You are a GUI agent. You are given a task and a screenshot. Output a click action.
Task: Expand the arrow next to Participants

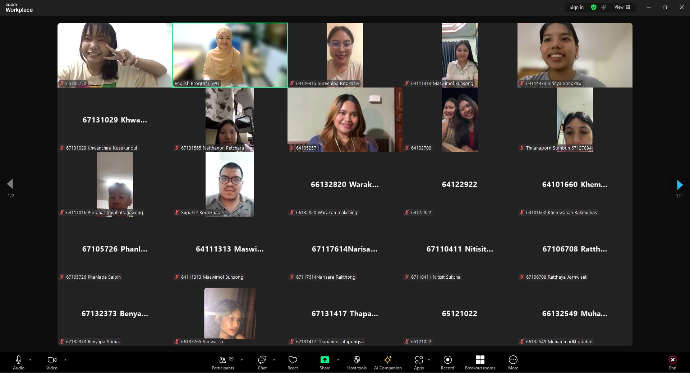tap(242, 359)
